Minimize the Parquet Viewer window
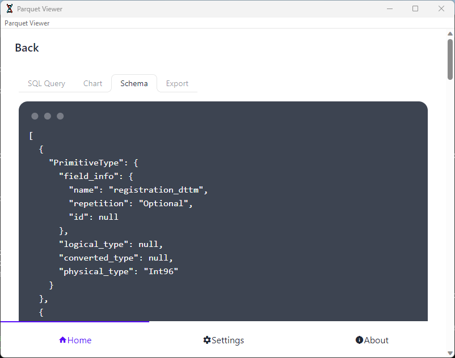The image size is (455, 358). [390, 8]
